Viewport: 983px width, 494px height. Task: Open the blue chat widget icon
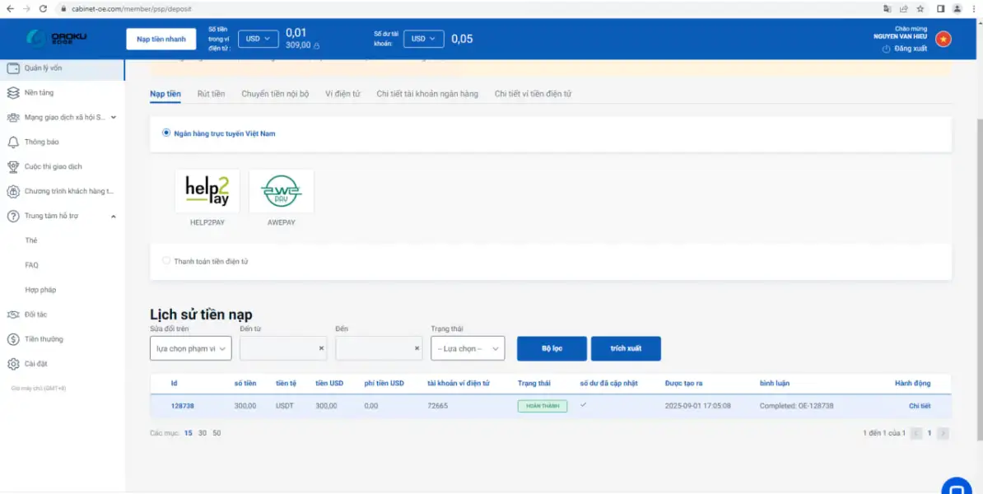click(x=957, y=485)
